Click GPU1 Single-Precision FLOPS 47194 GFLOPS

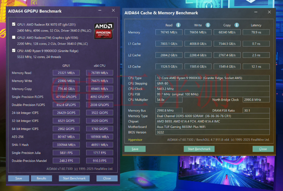pos(66,97)
